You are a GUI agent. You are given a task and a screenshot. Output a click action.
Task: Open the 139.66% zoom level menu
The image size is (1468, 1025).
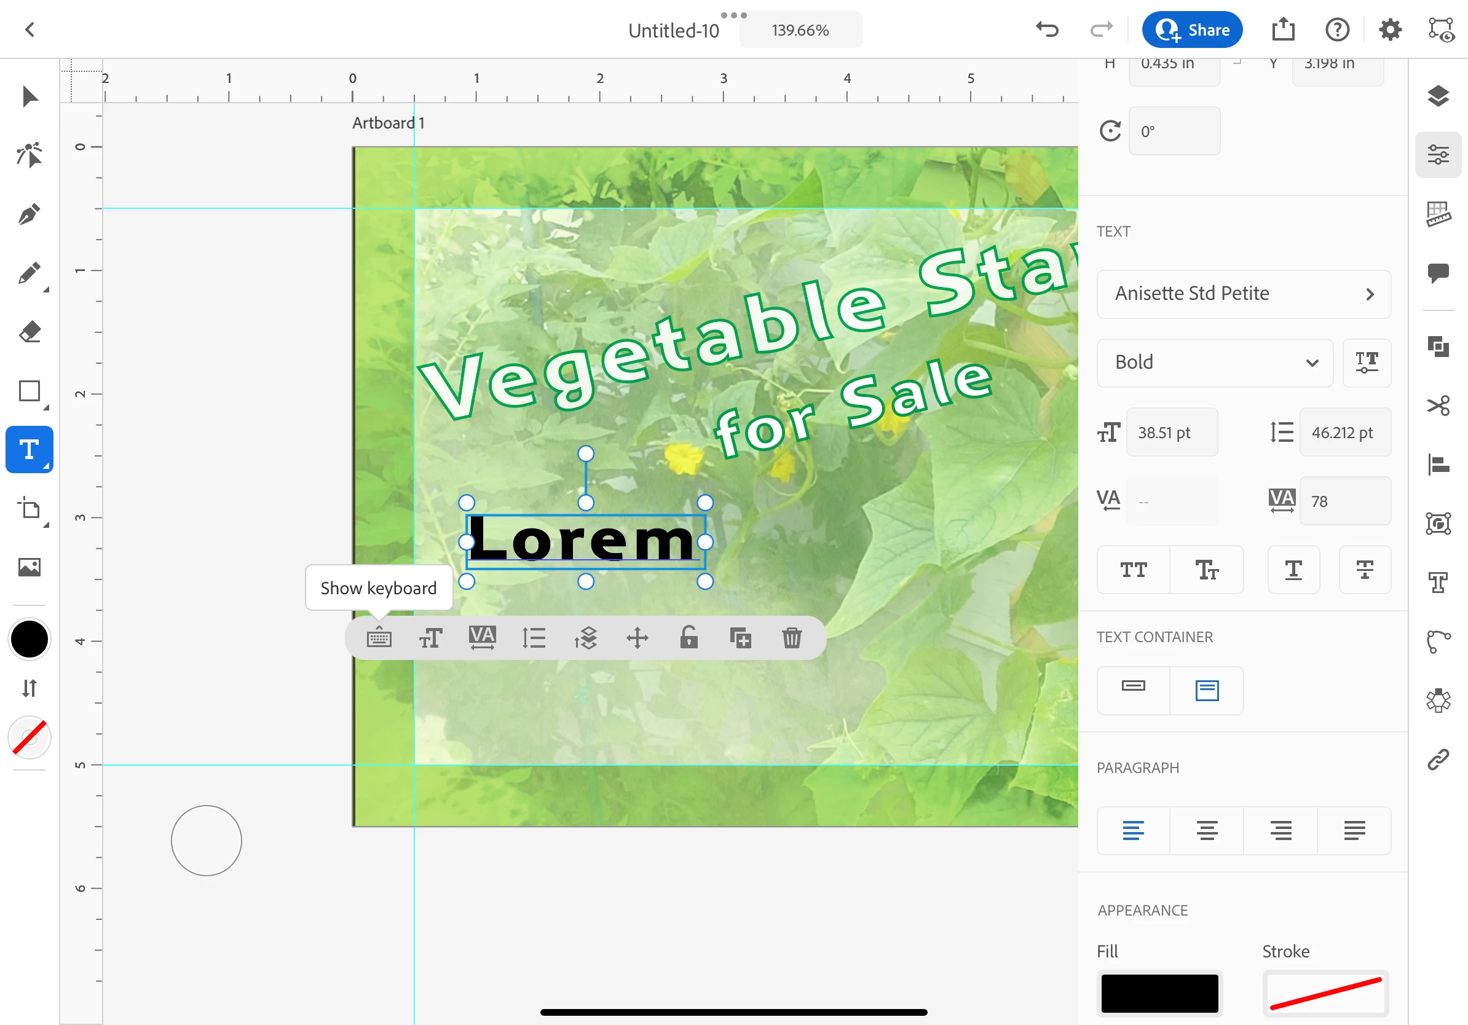pyautogui.click(x=800, y=30)
